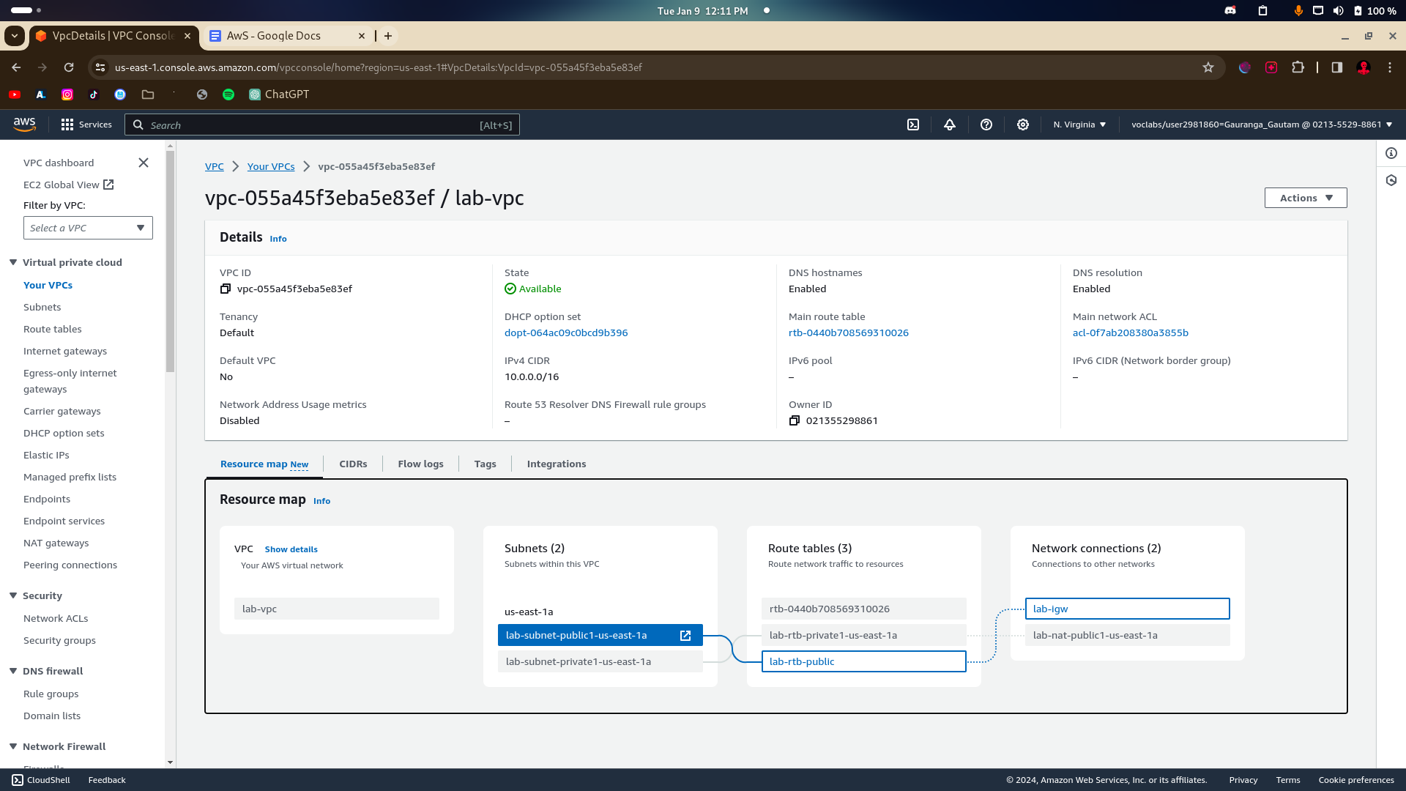Bookmark this page with the star icon

click(x=1208, y=67)
